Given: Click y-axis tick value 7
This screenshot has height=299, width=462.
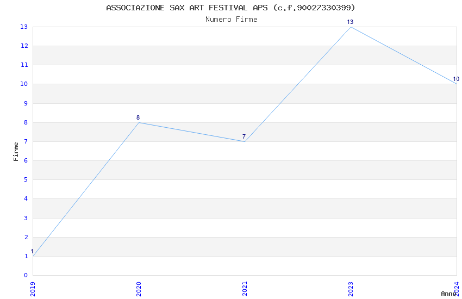Looking at the screenshot, I should click(x=26, y=142).
